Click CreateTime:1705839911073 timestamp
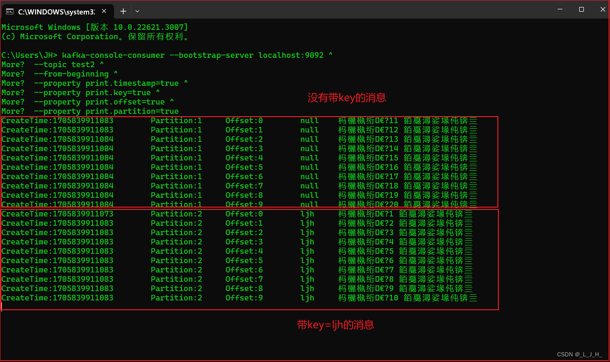 tap(57, 214)
